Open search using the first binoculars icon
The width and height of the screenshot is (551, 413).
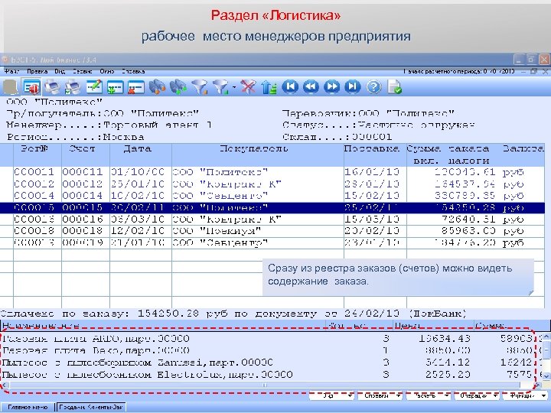[157, 86]
